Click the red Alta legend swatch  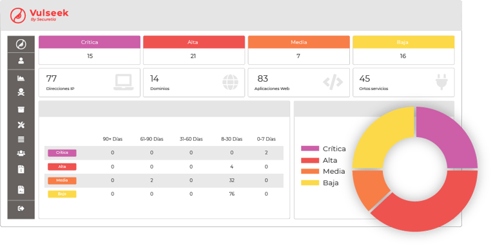(310, 160)
